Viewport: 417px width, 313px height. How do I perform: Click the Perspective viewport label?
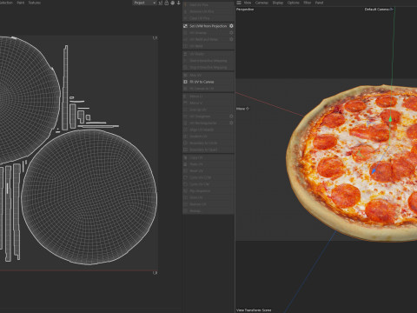[x=245, y=10]
